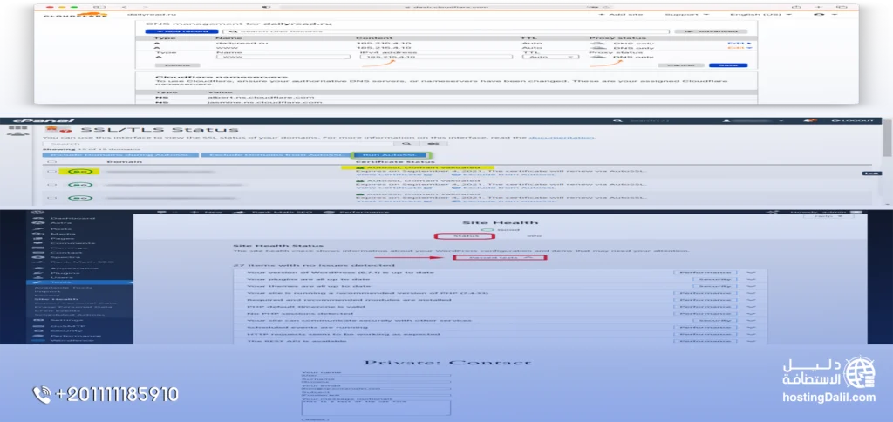This screenshot has height=422, width=893.
Task: Expand the plugins are up to date row
Action: [500, 280]
